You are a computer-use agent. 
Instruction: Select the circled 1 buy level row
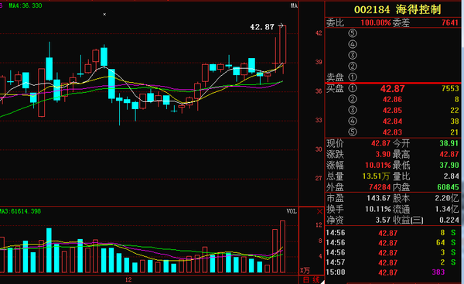[x=393, y=88]
